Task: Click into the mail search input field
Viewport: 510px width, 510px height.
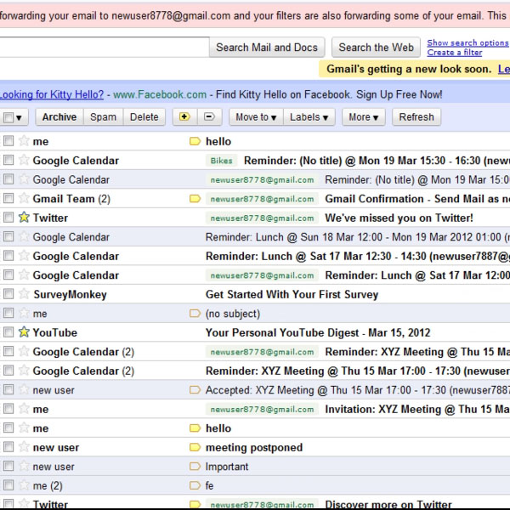Action: click(x=104, y=48)
